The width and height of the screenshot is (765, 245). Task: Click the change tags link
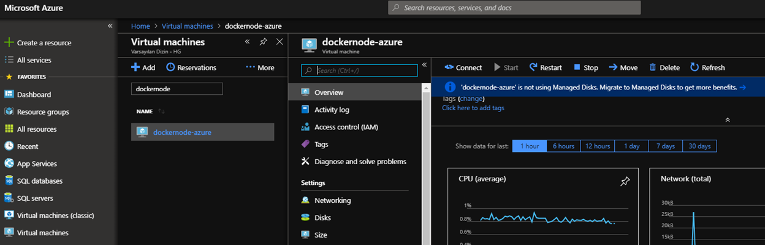471,99
